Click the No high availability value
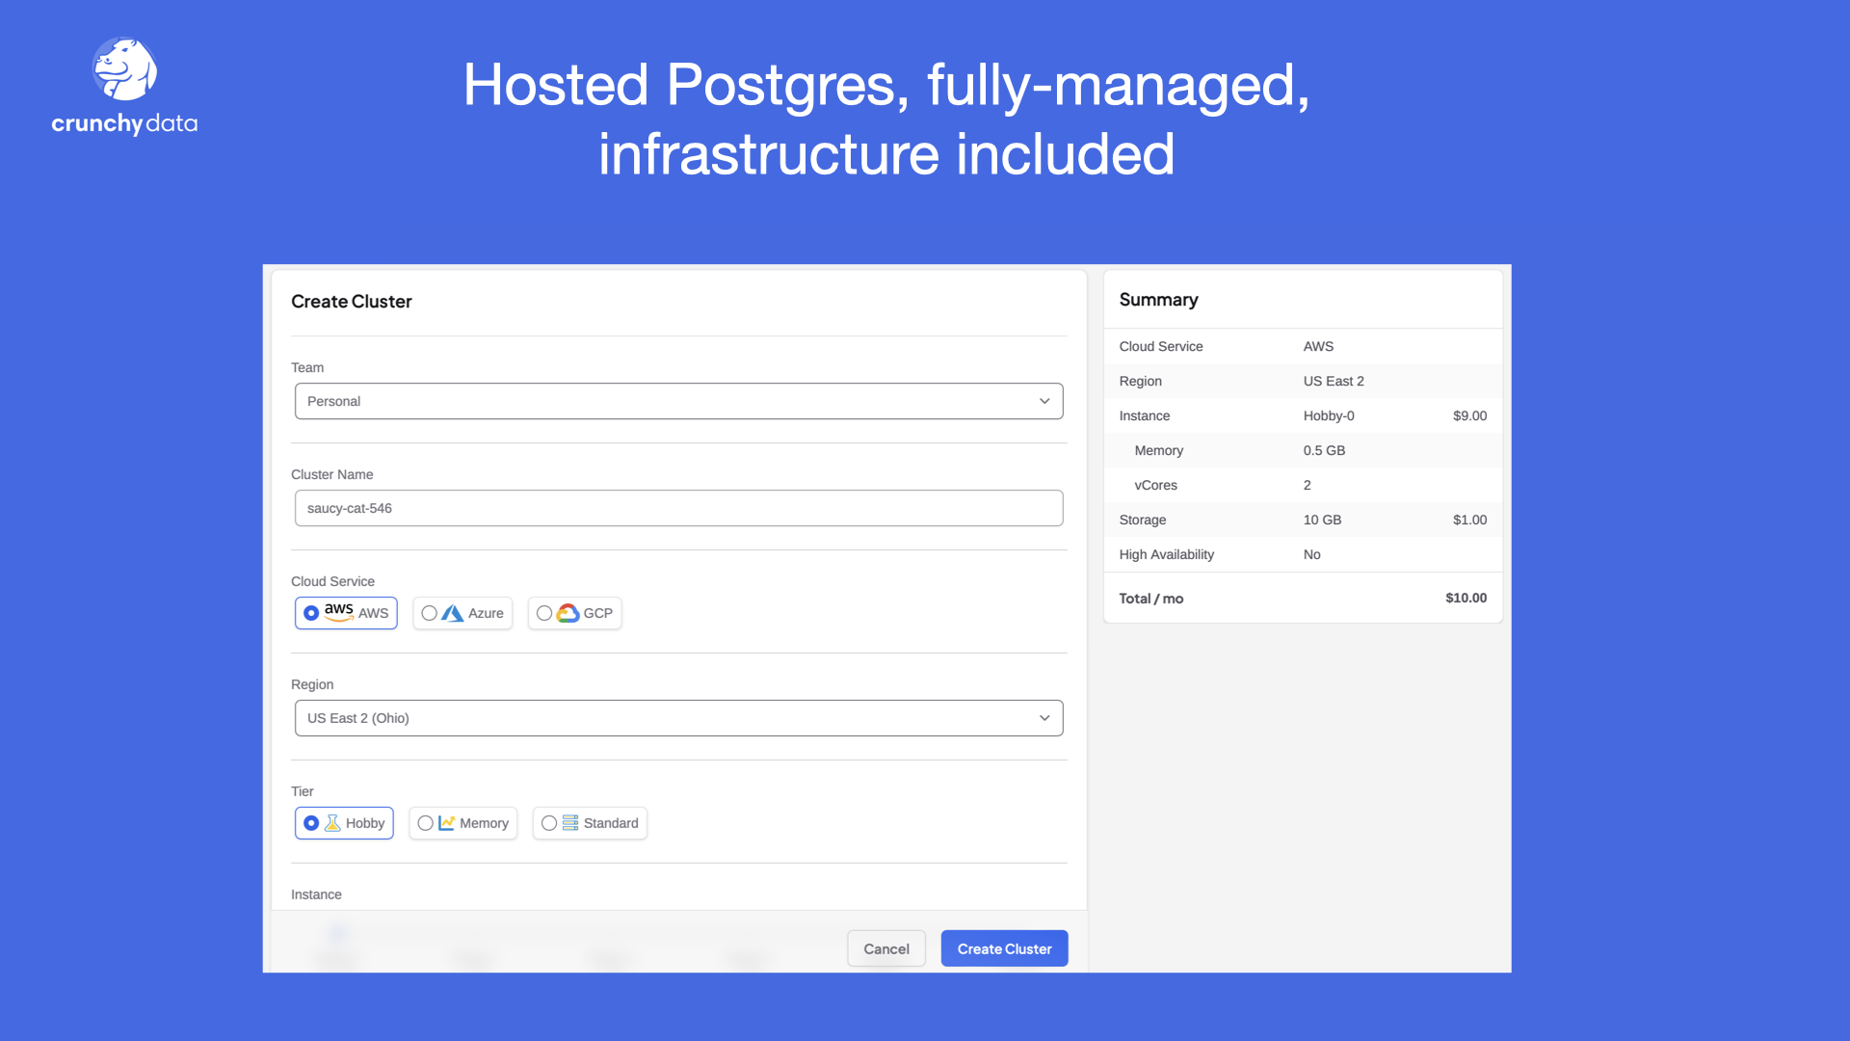This screenshot has width=1850, height=1041. (x=1311, y=554)
